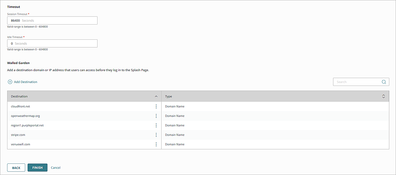Viewport: 396px width, 175px height.
Task: Select the venuewifi.com table row
Action: (74, 144)
